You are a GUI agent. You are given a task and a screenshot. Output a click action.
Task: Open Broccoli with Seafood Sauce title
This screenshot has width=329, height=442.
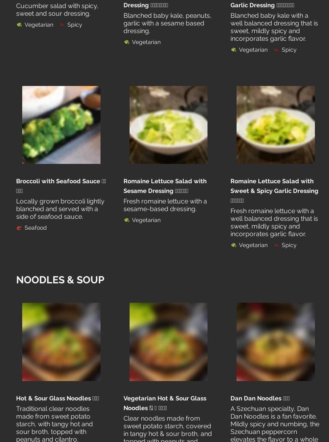(61, 186)
